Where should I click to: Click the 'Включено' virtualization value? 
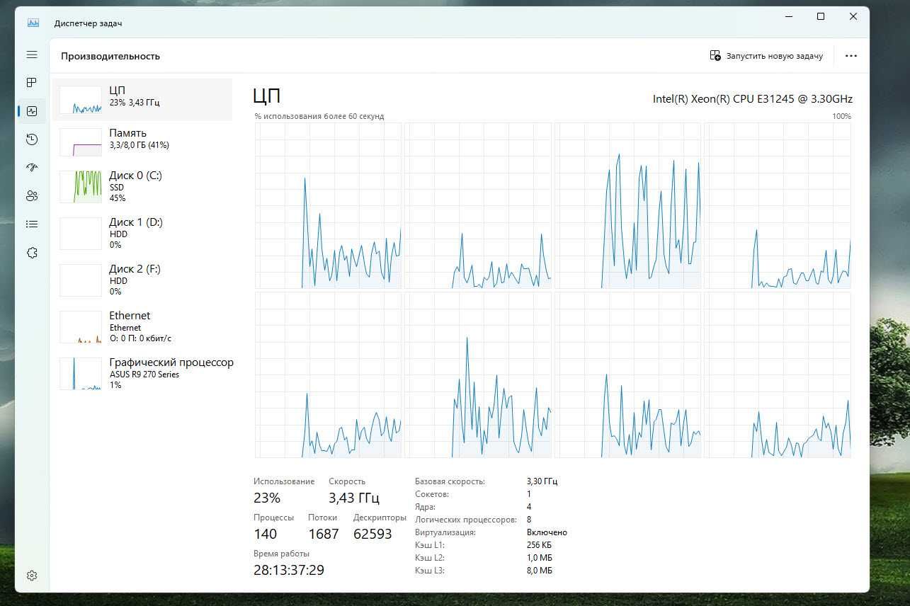tap(547, 532)
